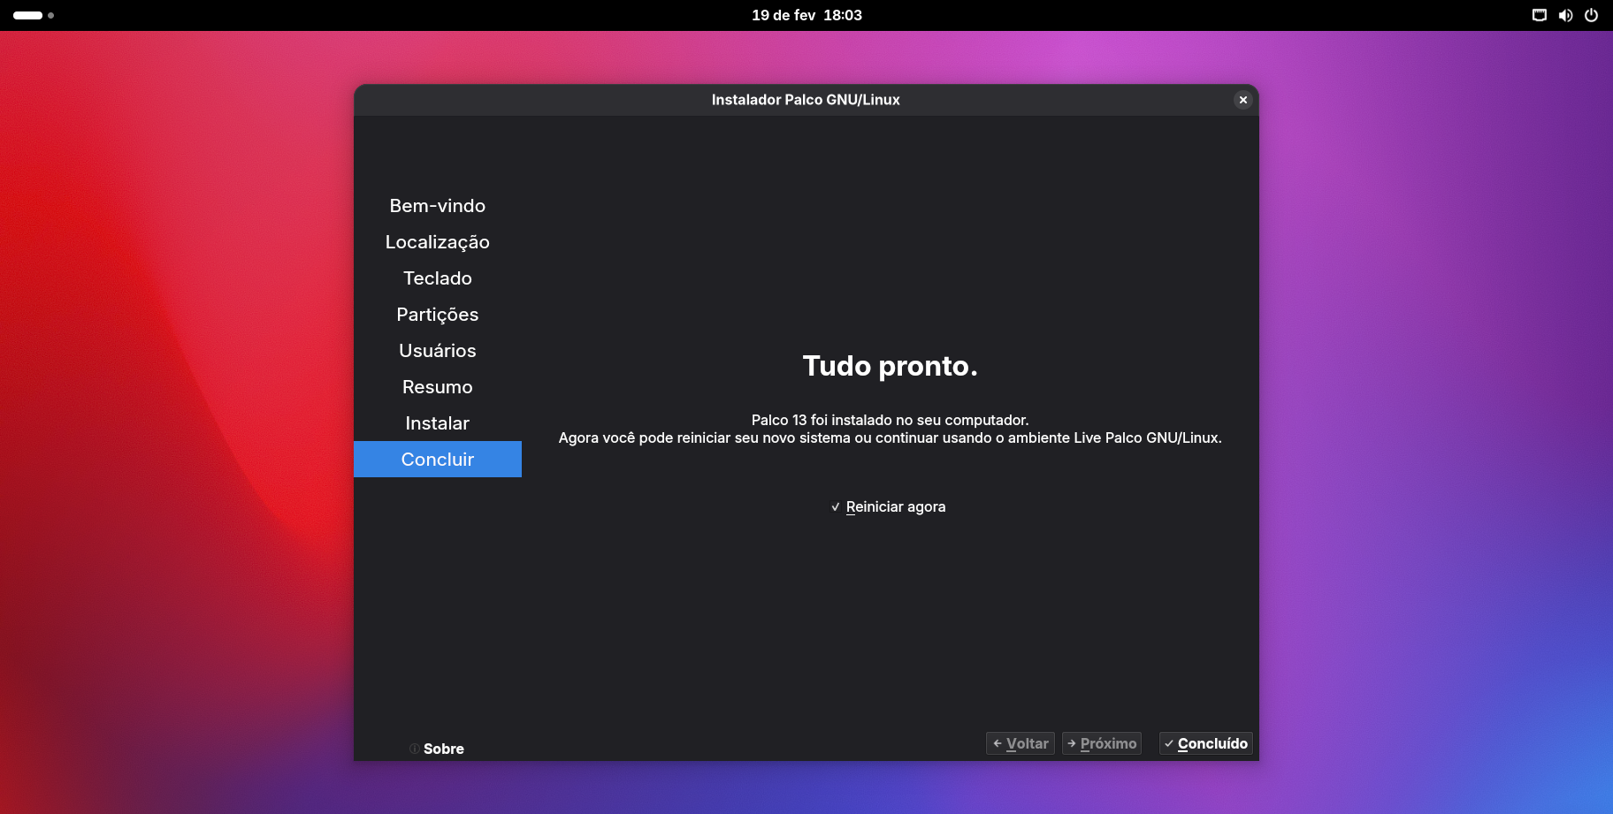
Task: Click the screen icon in top bar
Action: [x=1539, y=15]
